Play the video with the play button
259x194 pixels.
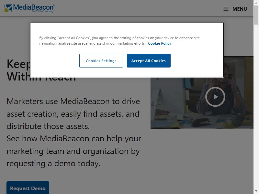[x=215, y=97]
